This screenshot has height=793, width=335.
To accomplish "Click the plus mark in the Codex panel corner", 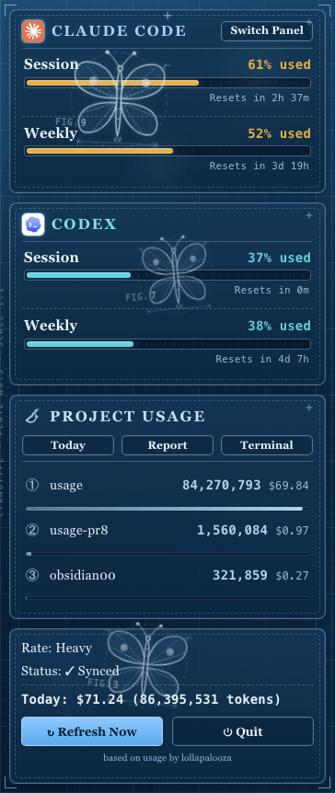I will [309, 215].
